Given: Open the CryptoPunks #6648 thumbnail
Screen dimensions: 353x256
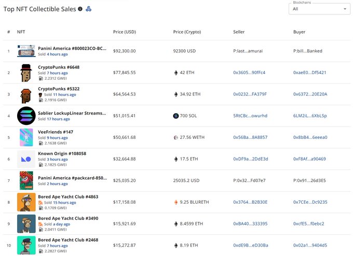Looking at the screenshot, I should click(x=26, y=73).
